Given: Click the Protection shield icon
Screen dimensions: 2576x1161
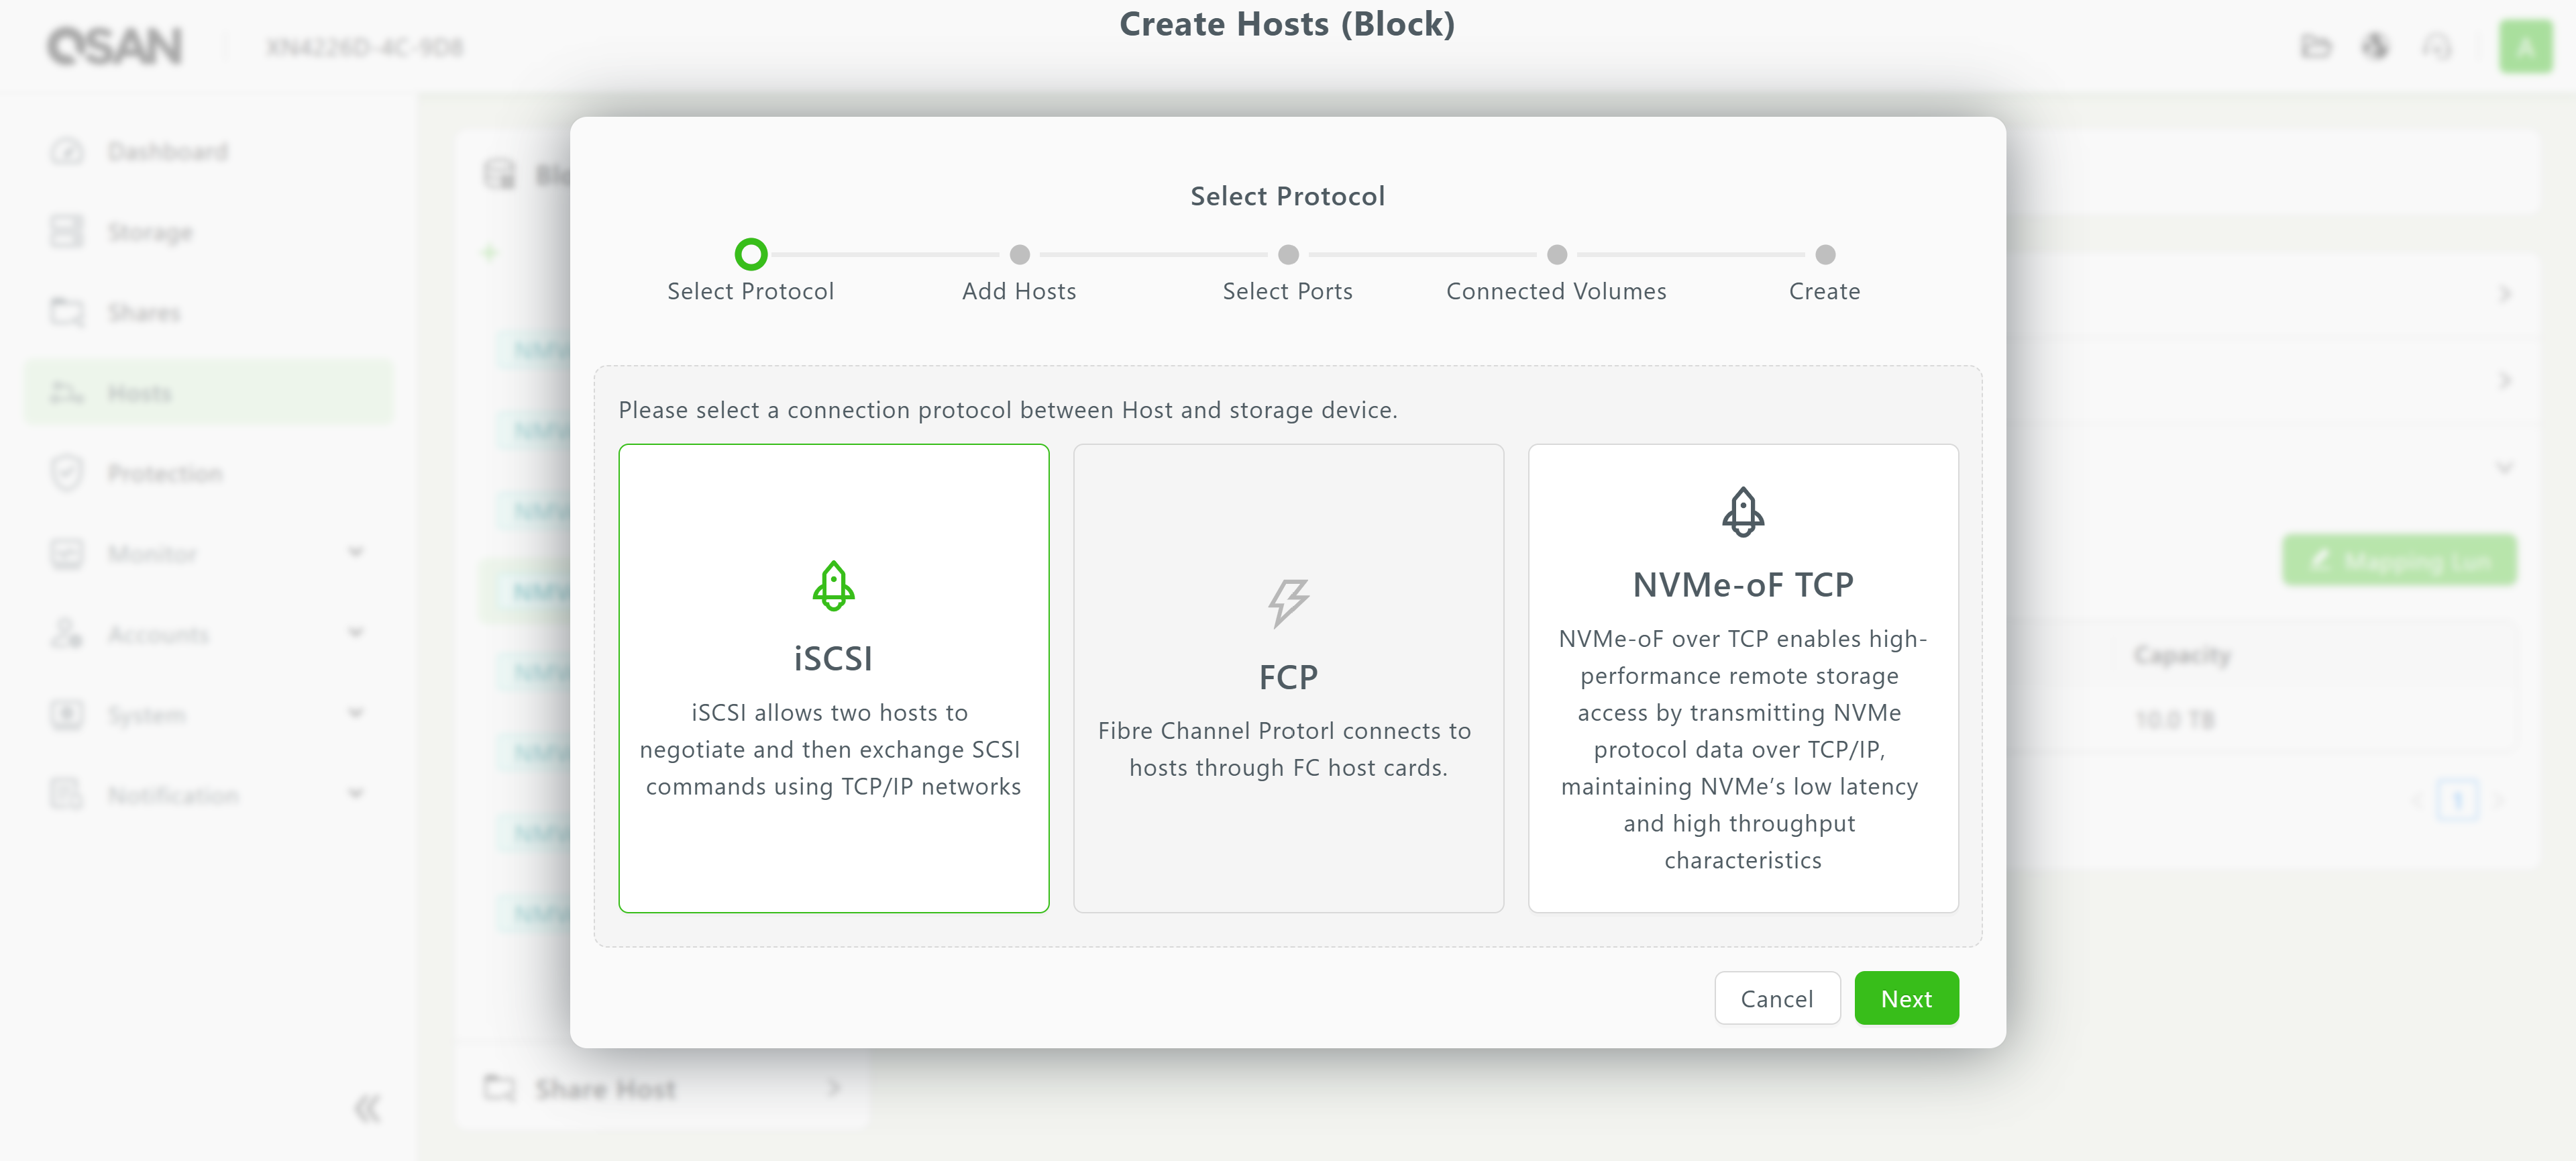Looking at the screenshot, I should tap(67, 473).
